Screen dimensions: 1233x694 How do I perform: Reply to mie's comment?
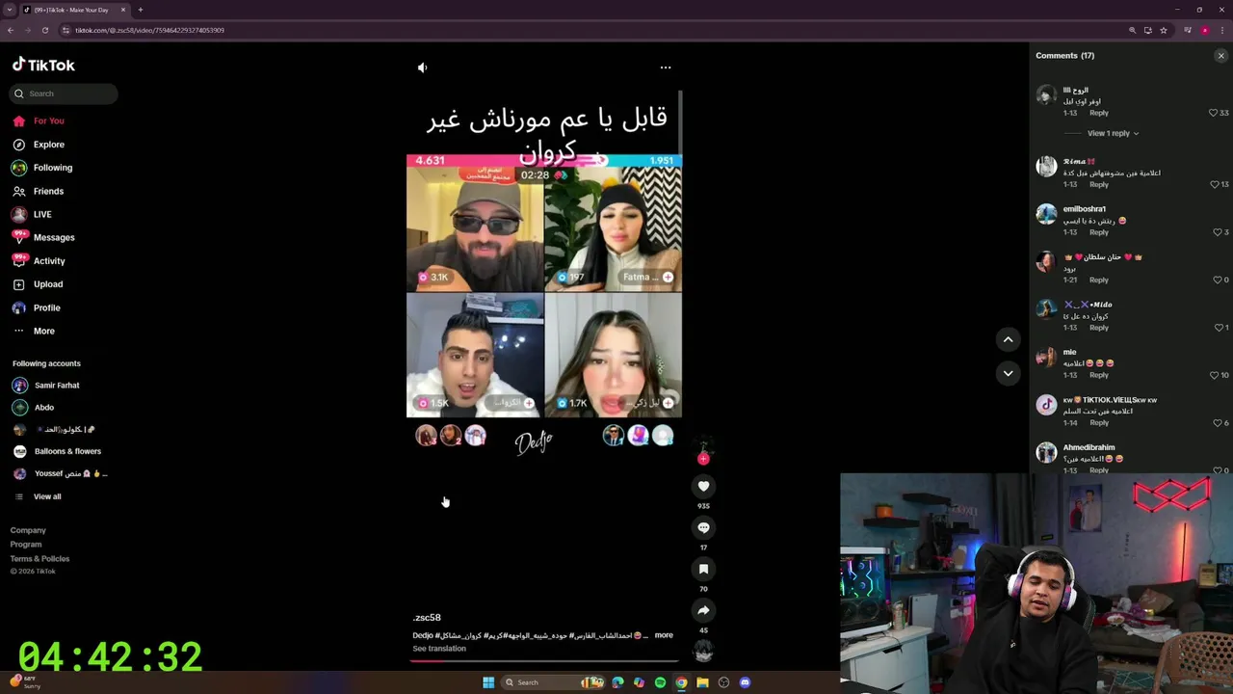click(x=1099, y=375)
